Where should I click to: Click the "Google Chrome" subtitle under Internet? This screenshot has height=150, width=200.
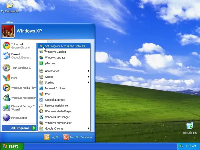(x=20, y=47)
